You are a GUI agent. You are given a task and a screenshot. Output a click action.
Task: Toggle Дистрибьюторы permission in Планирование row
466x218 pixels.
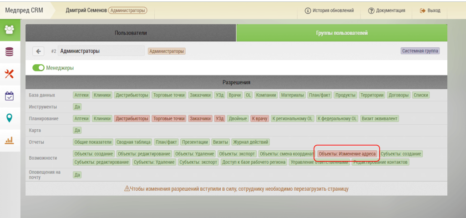click(x=132, y=118)
